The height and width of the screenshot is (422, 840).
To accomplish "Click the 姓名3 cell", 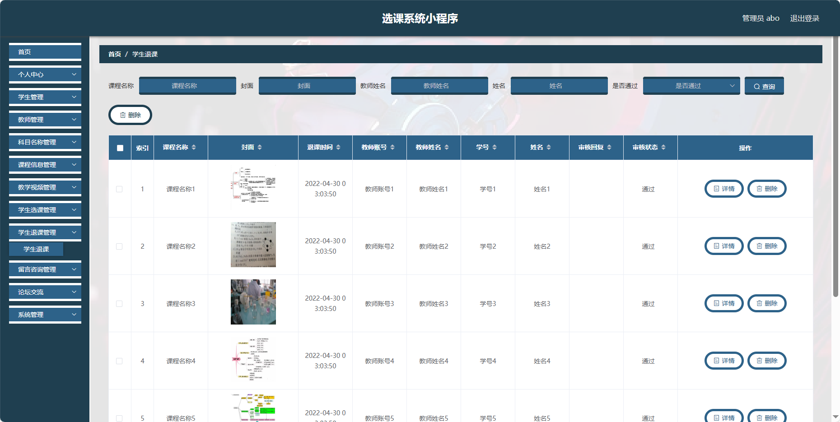I will (542, 304).
